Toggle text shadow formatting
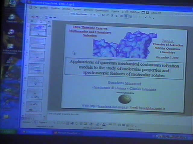Screen dimensions: 193x144 [x=116, y=16]
